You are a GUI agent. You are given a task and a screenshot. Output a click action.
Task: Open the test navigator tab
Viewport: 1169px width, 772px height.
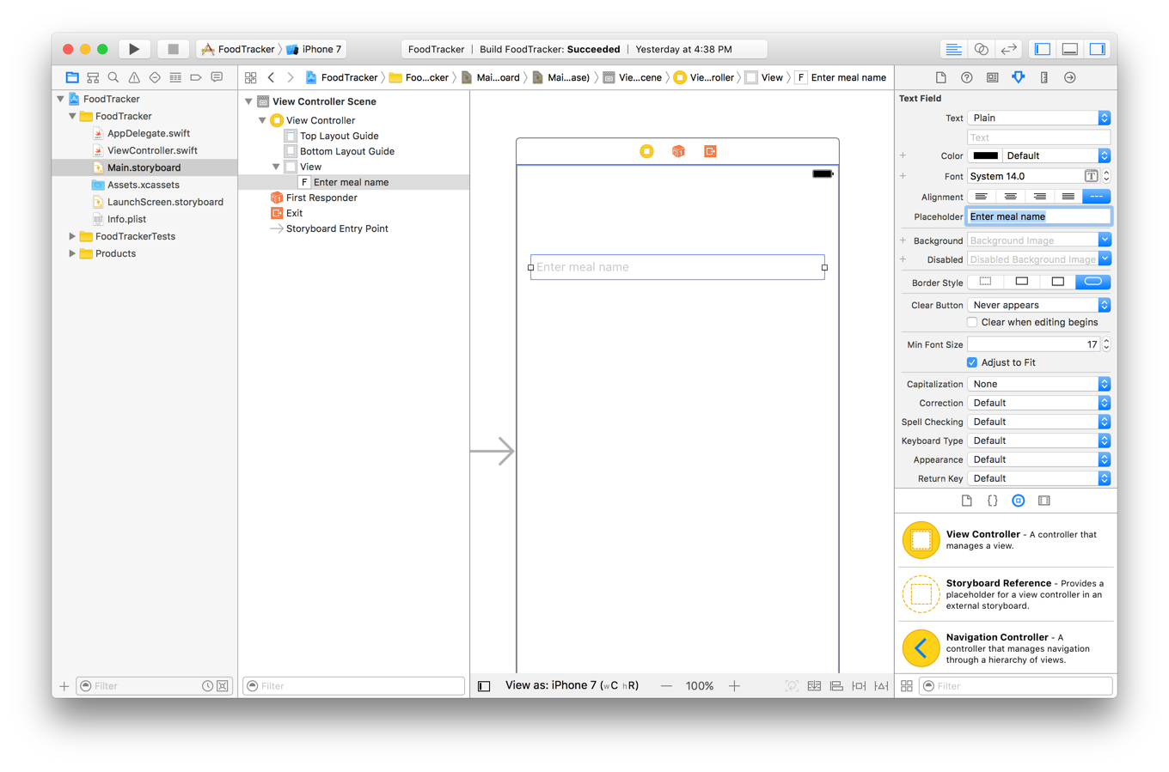tap(155, 77)
